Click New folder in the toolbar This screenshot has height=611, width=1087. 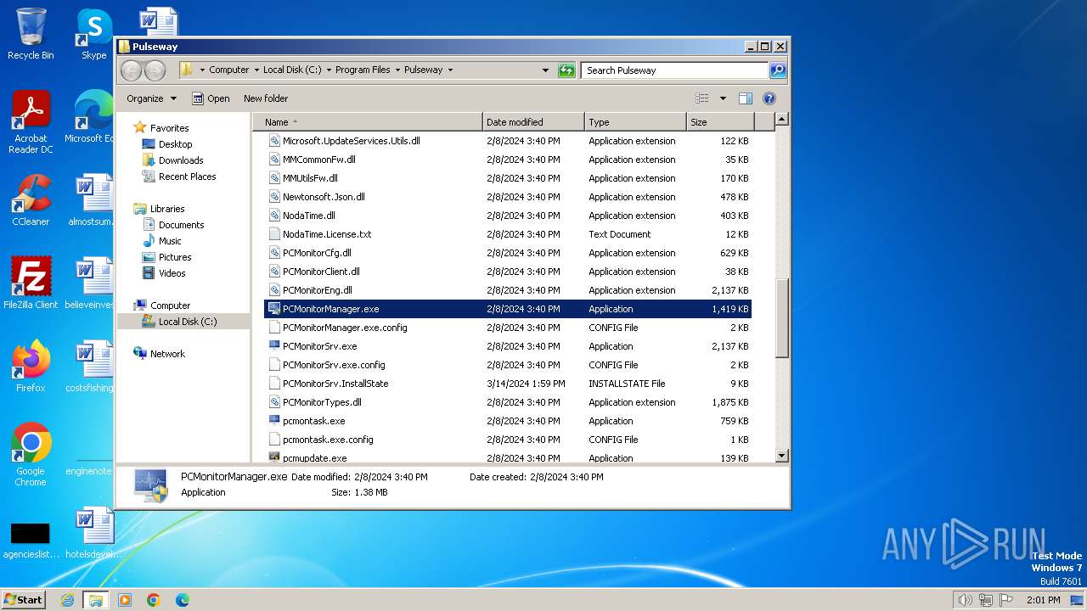tap(266, 98)
